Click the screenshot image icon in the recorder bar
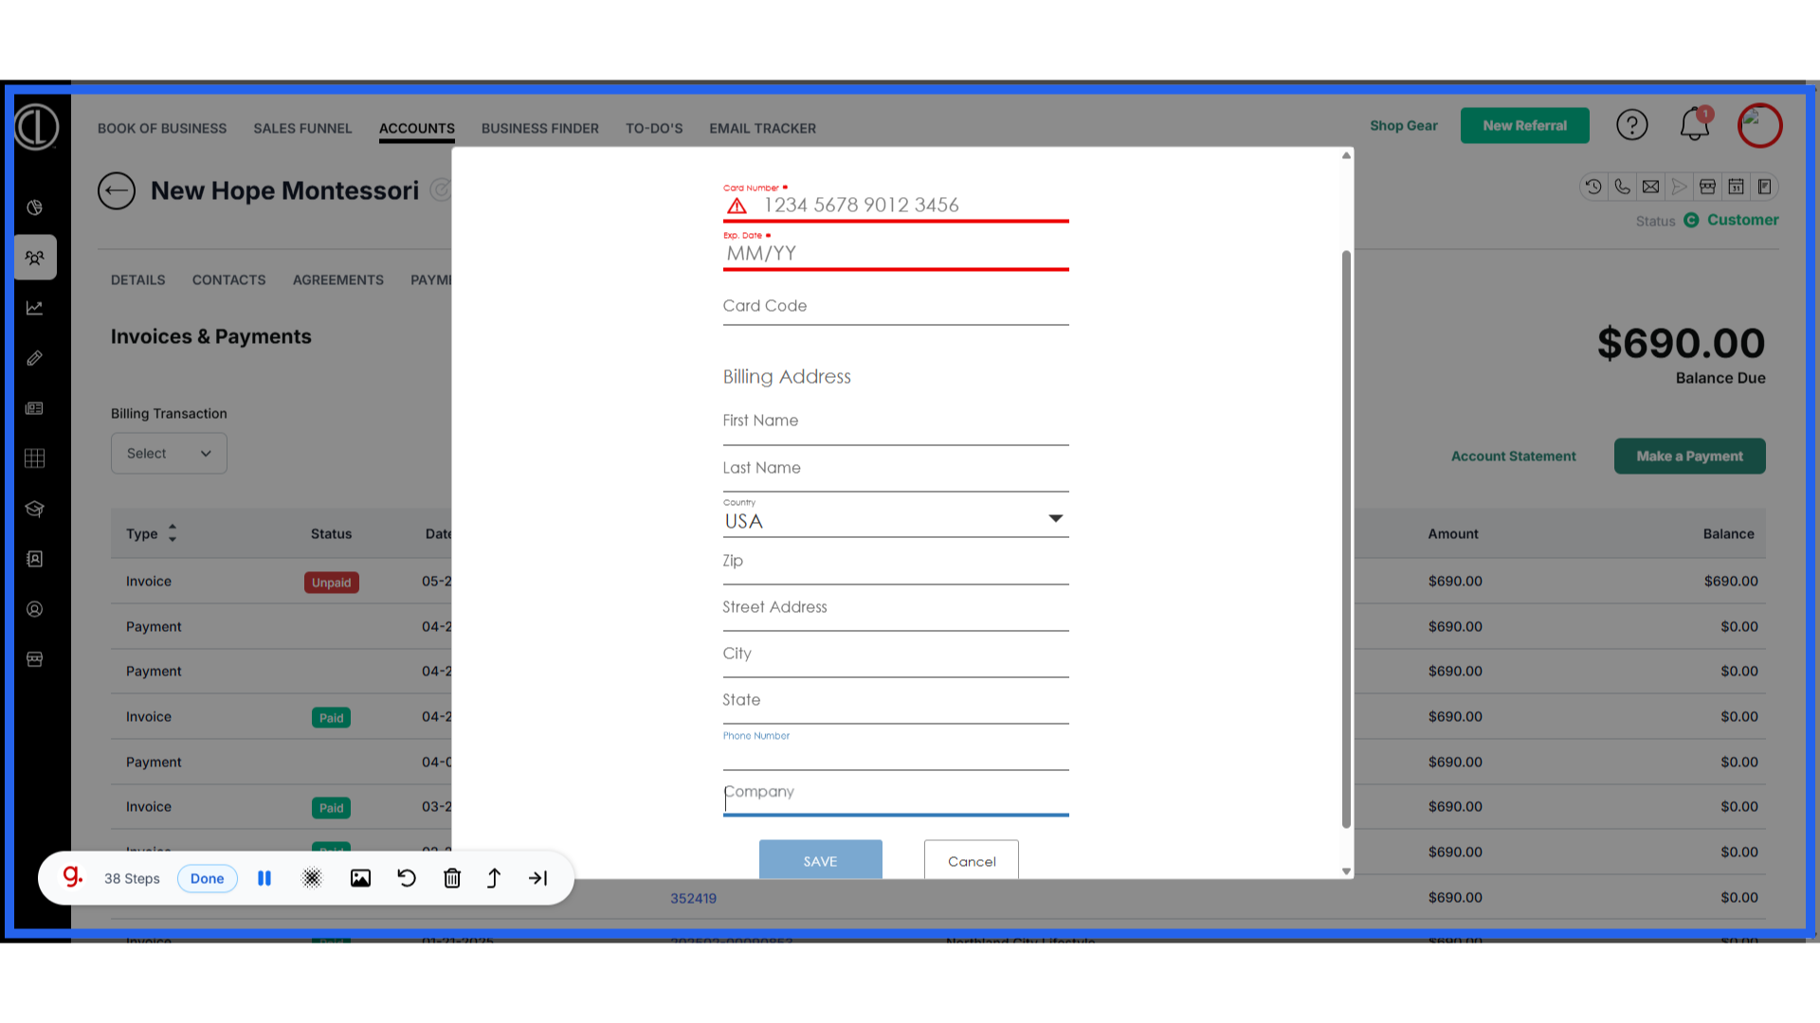 point(360,878)
